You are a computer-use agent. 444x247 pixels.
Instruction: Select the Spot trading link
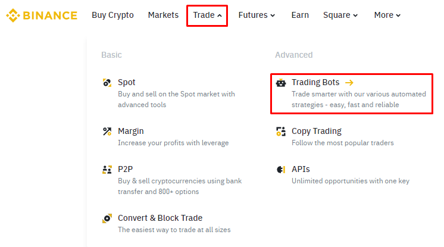click(x=127, y=83)
